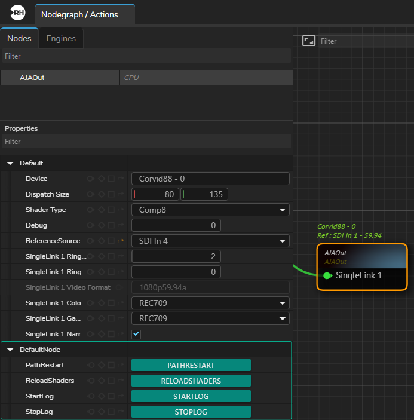This screenshot has width=414, height=420.
Task: Open the SingleLink 1 Ga... REC709 dropdown
Action: click(x=210, y=318)
